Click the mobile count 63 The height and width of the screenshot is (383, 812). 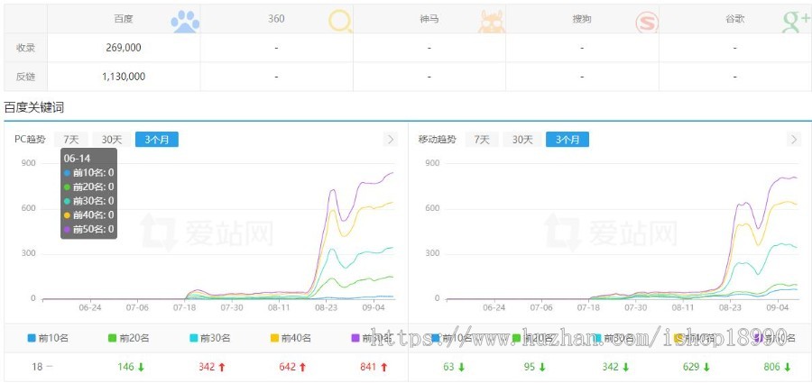click(x=448, y=367)
